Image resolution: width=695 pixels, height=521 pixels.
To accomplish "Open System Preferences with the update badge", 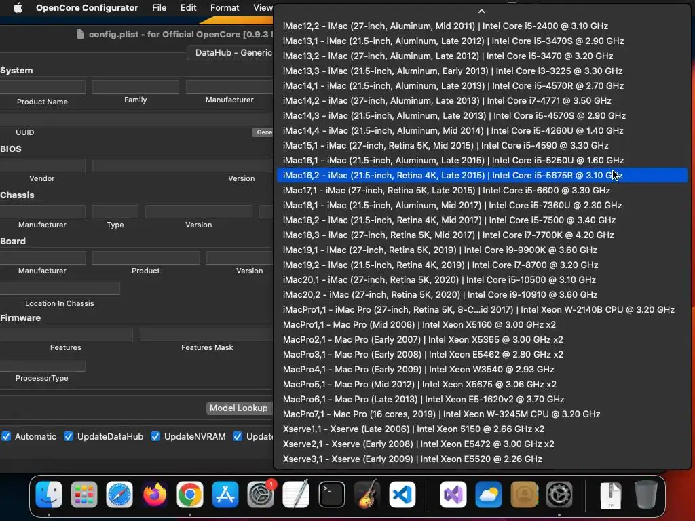I will tap(261, 494).
